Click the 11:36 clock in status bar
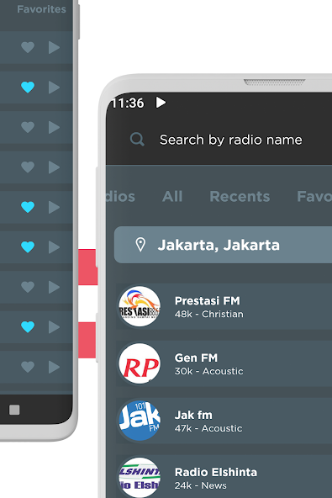This screenshot has width=332, height=498. [128, 103]
